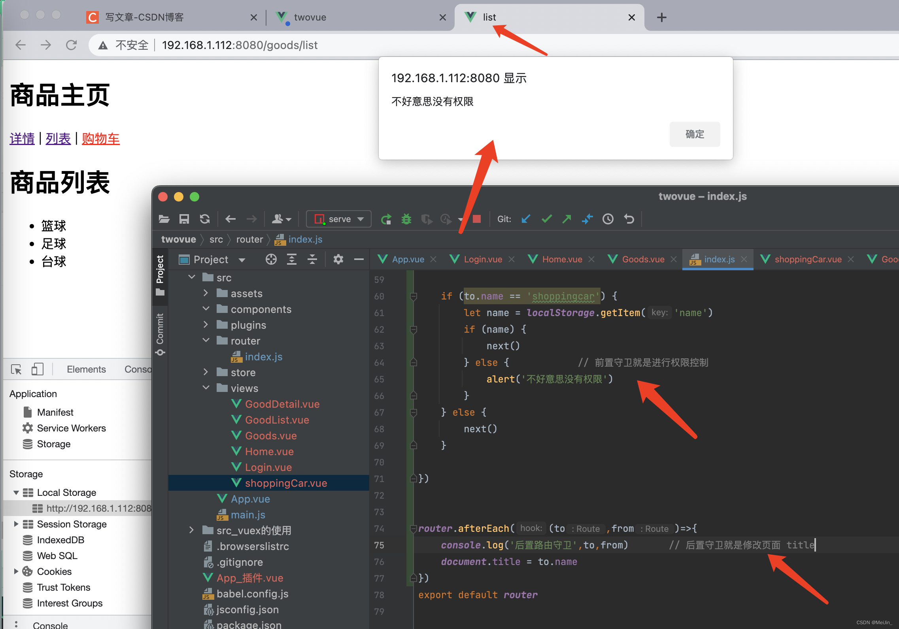Click the red Stop process button

[x=477, y=219]
